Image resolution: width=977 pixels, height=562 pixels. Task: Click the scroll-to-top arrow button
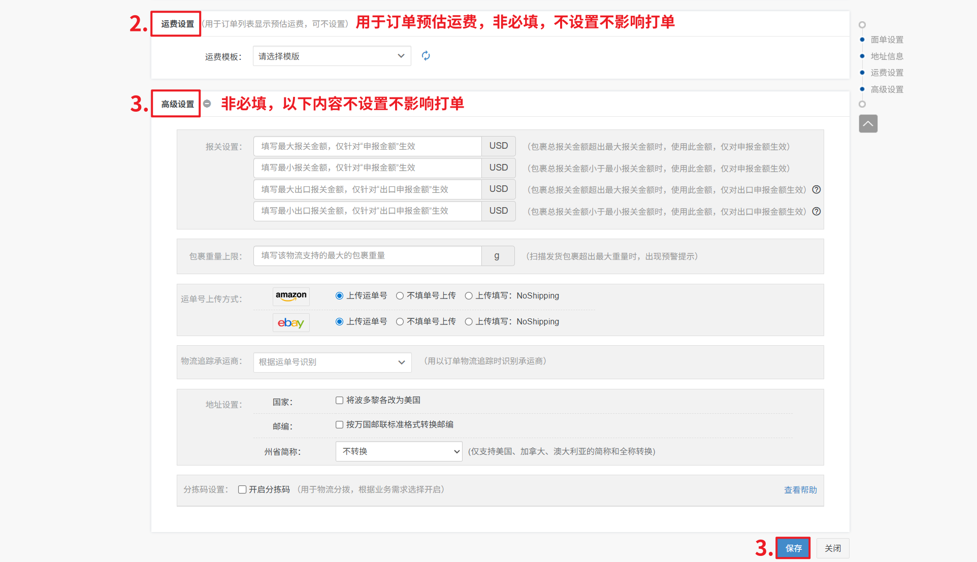click(868, 123)
